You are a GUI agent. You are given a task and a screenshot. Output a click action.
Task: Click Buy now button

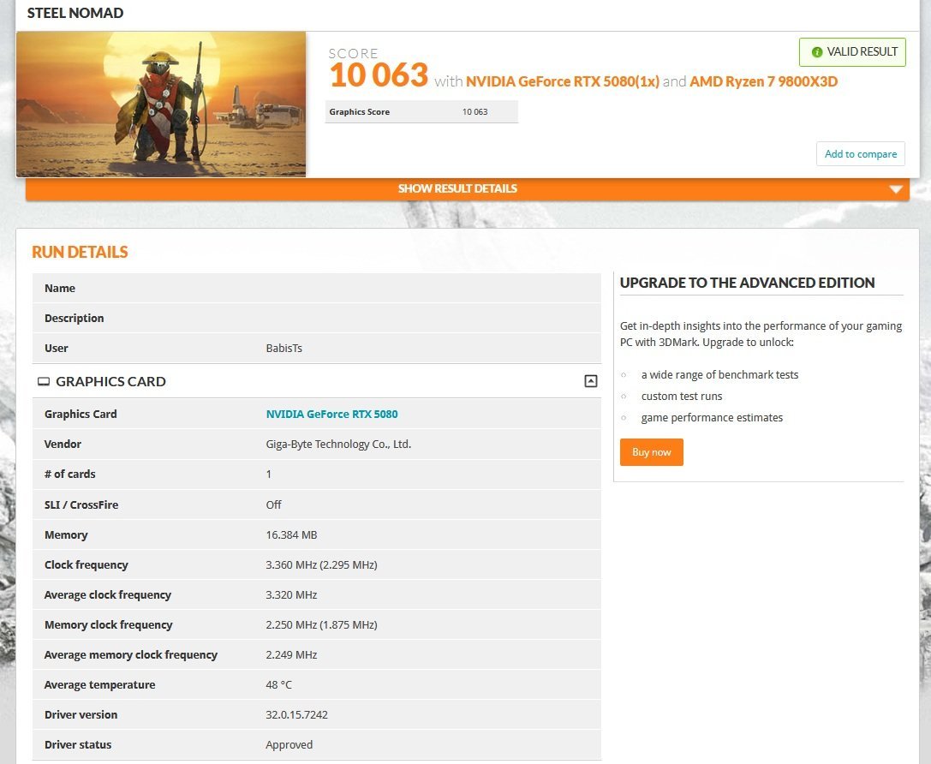pyautogui.click(x=651, y=451)
